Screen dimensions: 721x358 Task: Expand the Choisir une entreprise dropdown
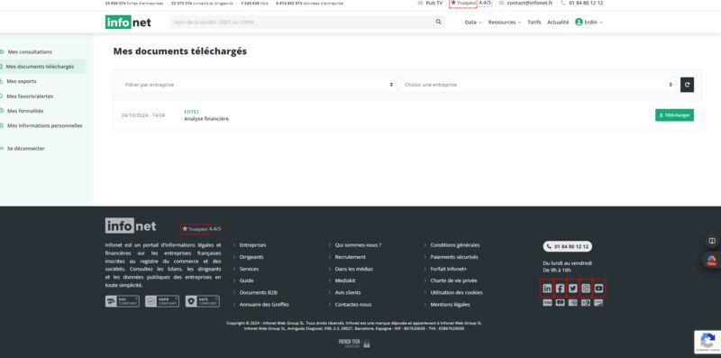point(538,85)
